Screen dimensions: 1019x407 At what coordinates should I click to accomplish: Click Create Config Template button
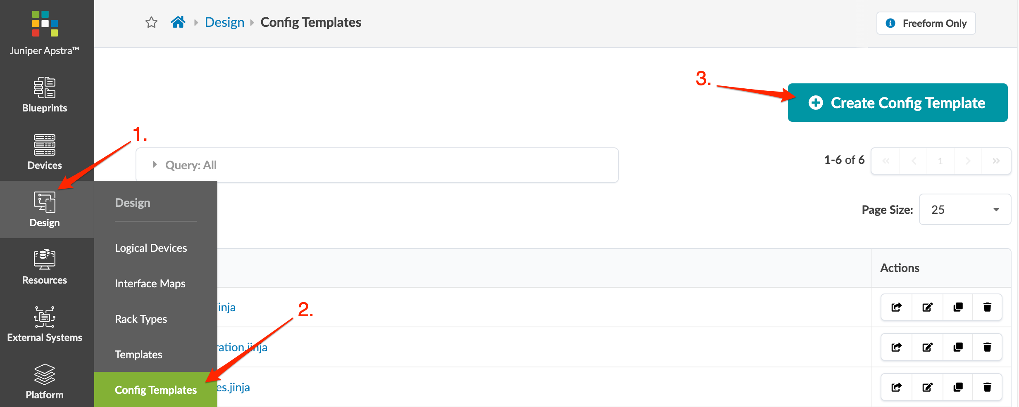coord(897,103)
